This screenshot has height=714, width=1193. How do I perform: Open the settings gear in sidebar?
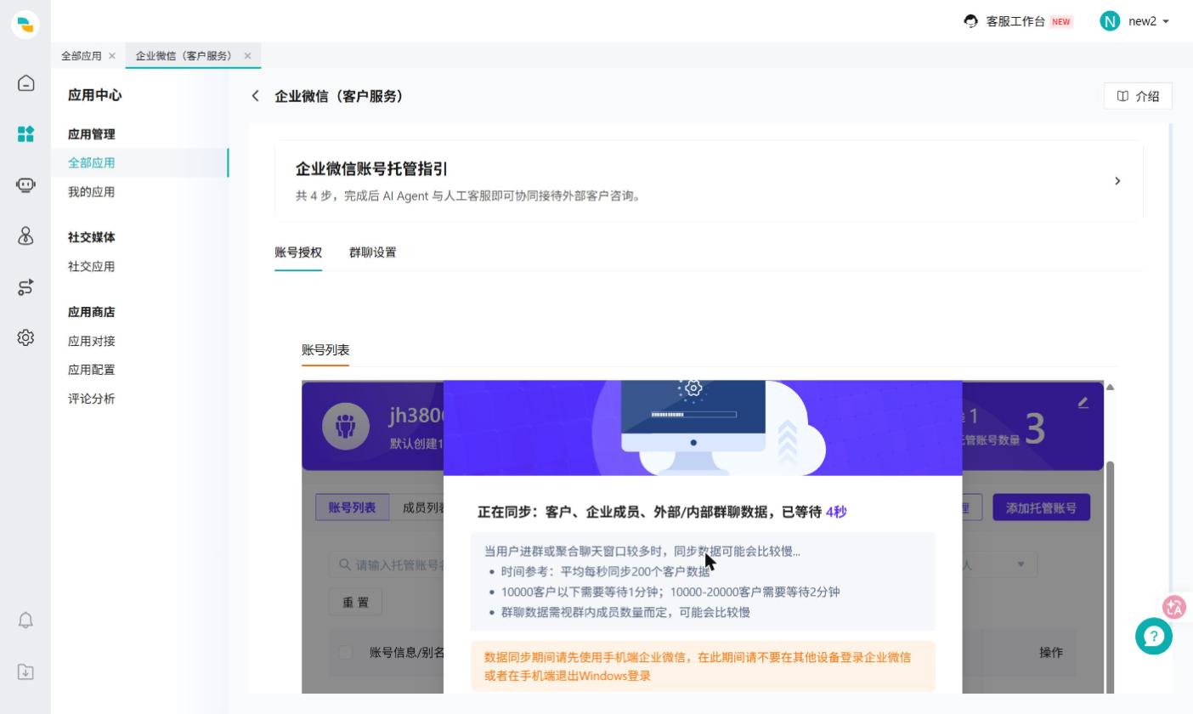[x=25, y=338]
